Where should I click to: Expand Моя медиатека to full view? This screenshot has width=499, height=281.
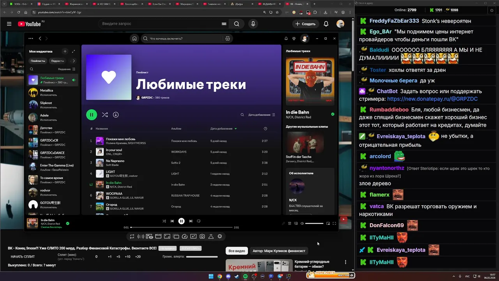coord(73,51)
